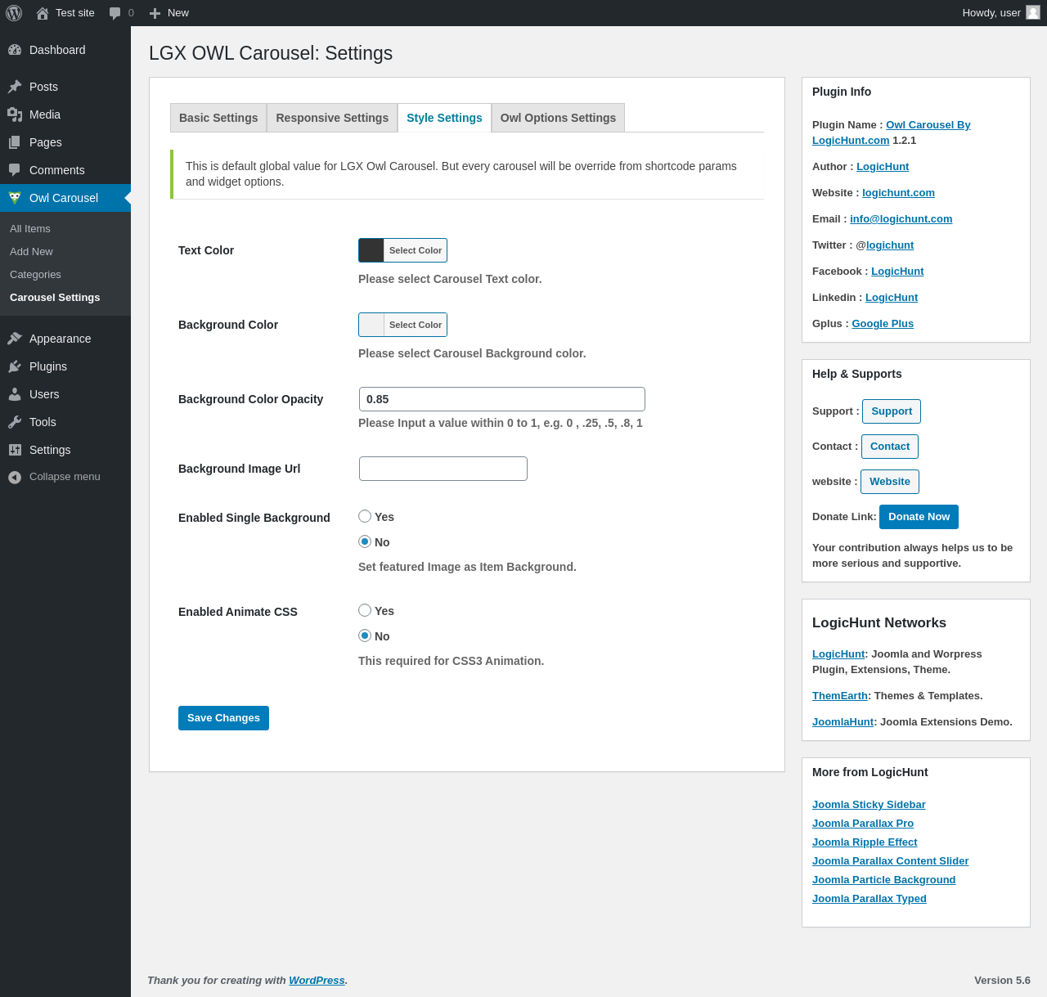Click the Users person icon
Screen dimensions: 1047x997
coord(15,394)
